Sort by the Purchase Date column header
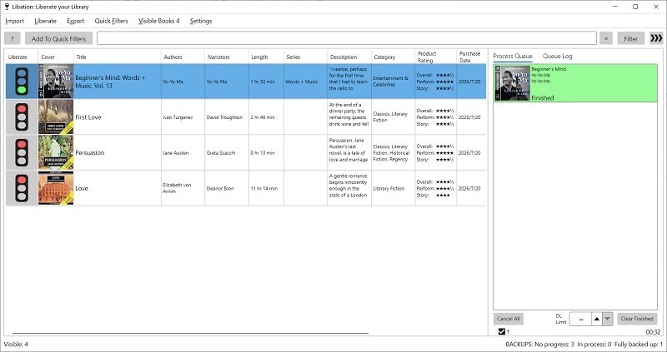The height and width of the screenshot is (352, 667). point(471,57)
